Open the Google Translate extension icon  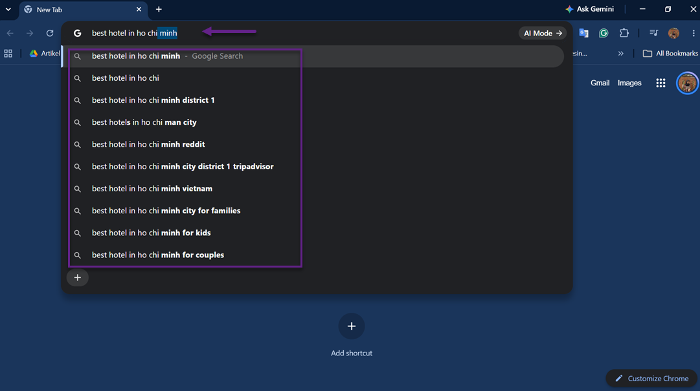(x=583, y=33)
